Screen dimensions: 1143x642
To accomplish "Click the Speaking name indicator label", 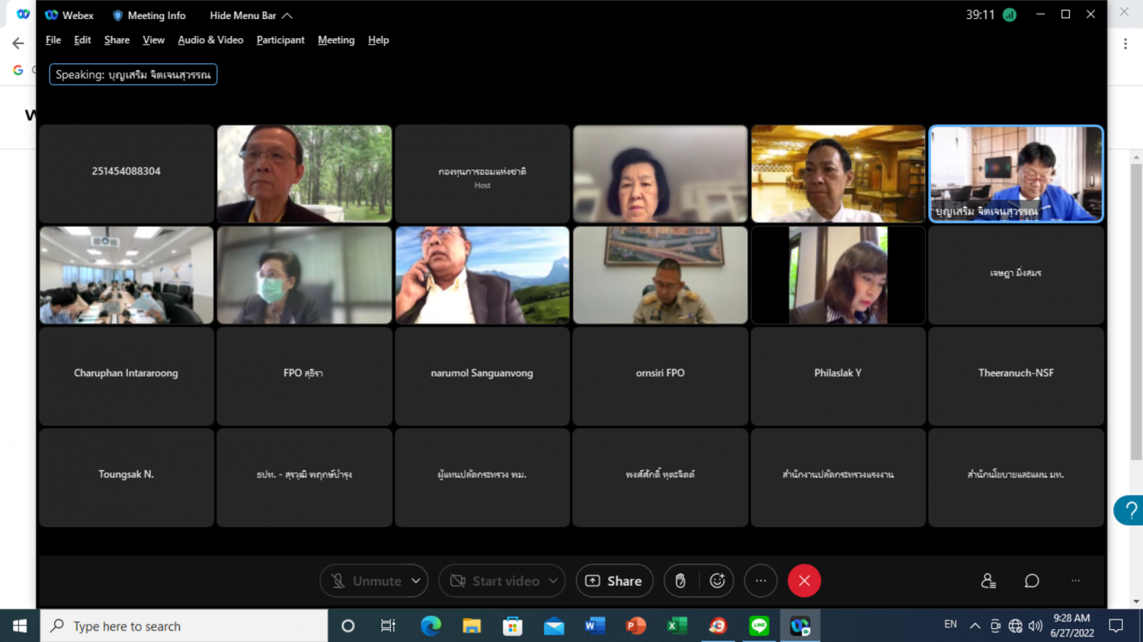I will click(133, 75).
